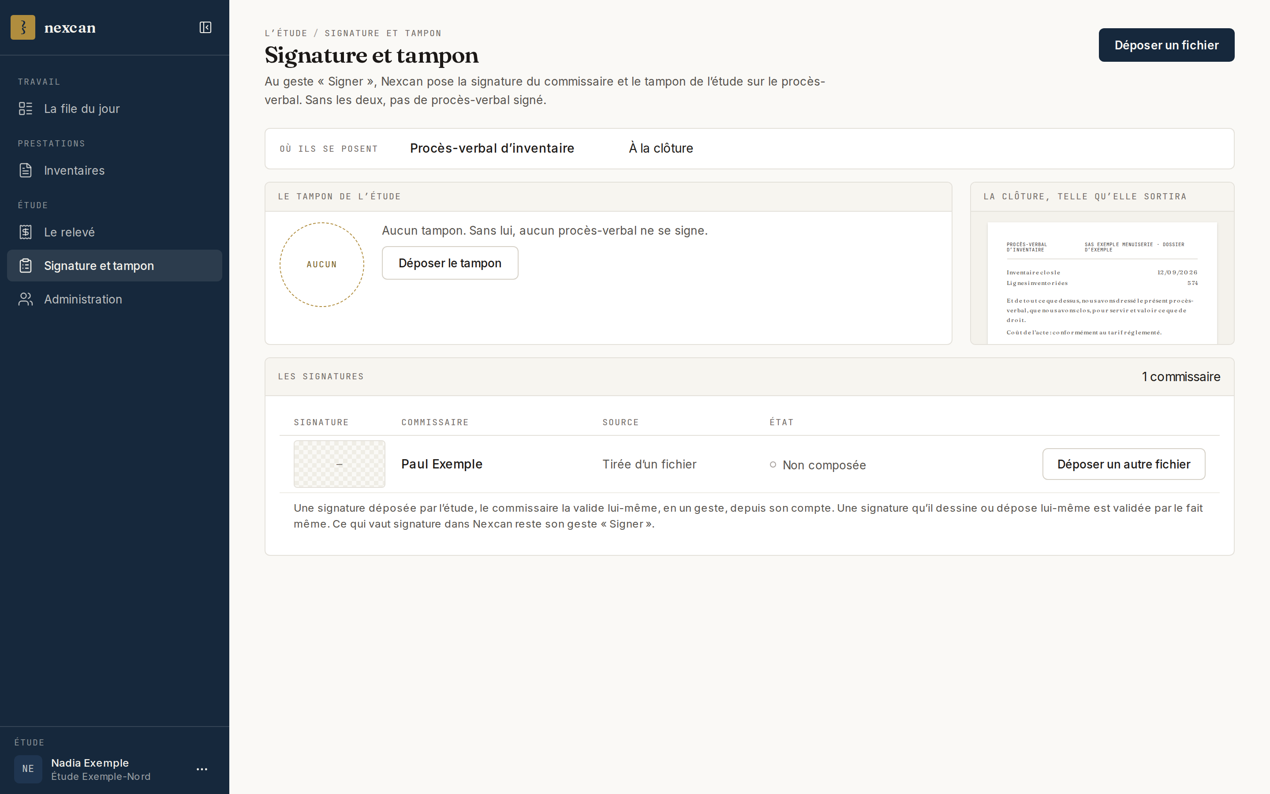Click Déposer un autre fichier for Paul Exemple
This screenshot has height=794, width=1270.
point(1124,464)
